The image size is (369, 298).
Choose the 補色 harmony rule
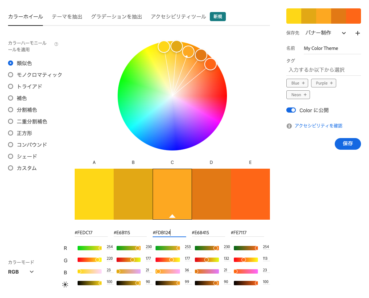11,98
